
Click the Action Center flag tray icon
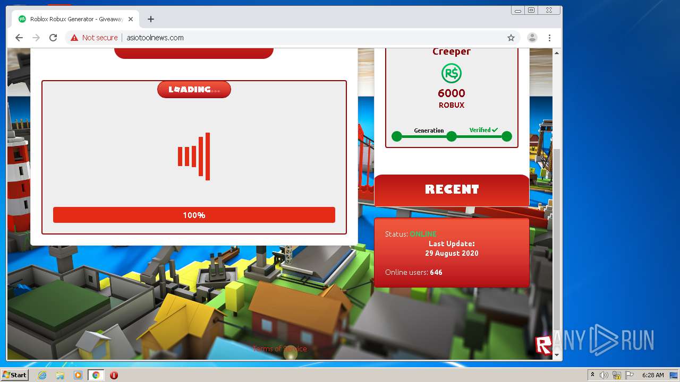pos(630,375)
